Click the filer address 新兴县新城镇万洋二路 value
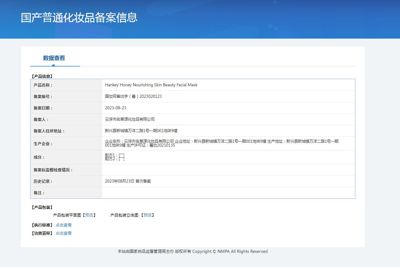The width and height of the screenshot is (400, 267). click(x=141, y=131)
